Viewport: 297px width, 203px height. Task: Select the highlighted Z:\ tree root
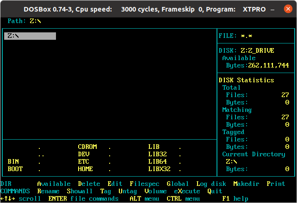tap(30, 36)
